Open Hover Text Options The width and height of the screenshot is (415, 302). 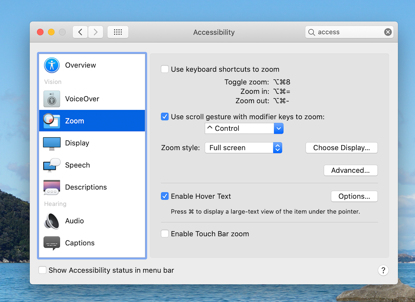[x=354, y=196]
